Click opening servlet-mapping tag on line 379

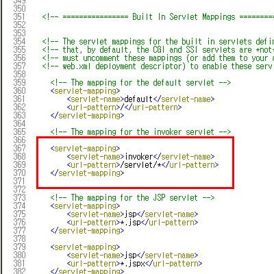click(x=85, y=247)
